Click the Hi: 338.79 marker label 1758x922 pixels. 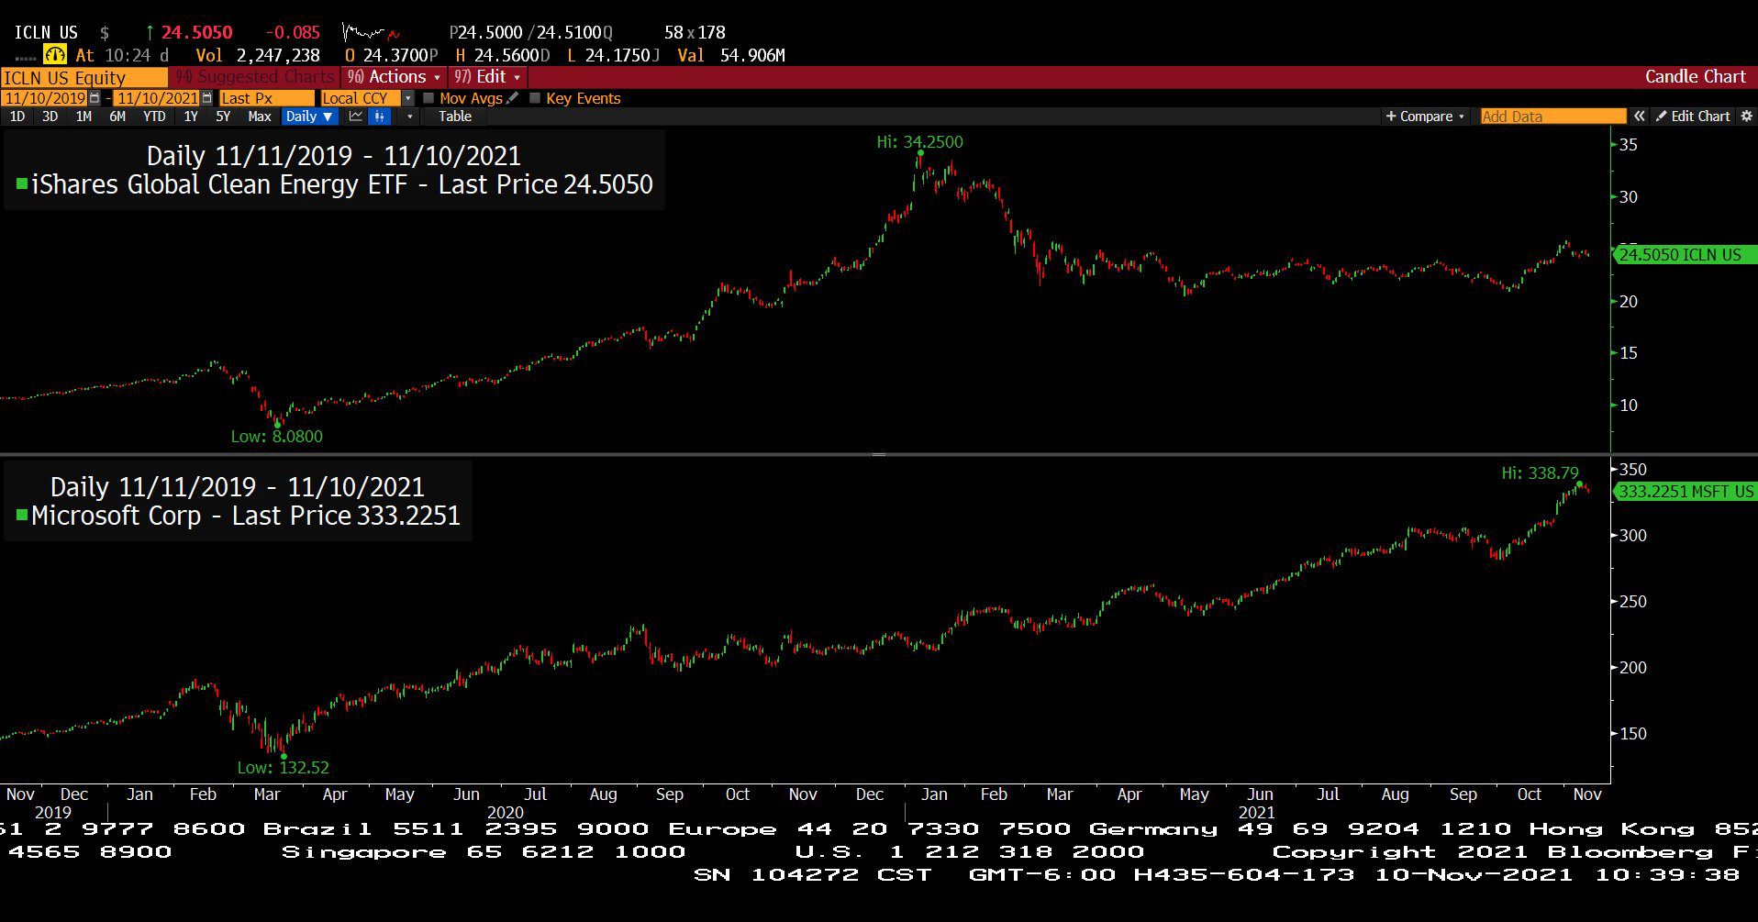click(x=1540, y=473)
